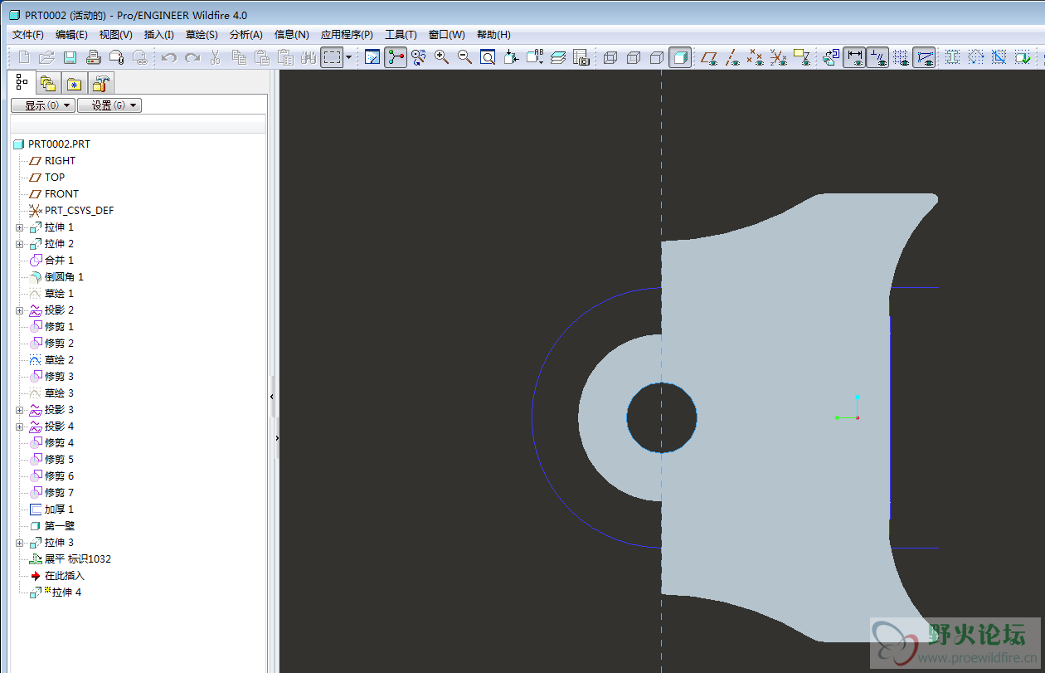Viewport: 1045px width, 673px height.
Task: Click the Repaint screen icon
Action: [372, 57]
